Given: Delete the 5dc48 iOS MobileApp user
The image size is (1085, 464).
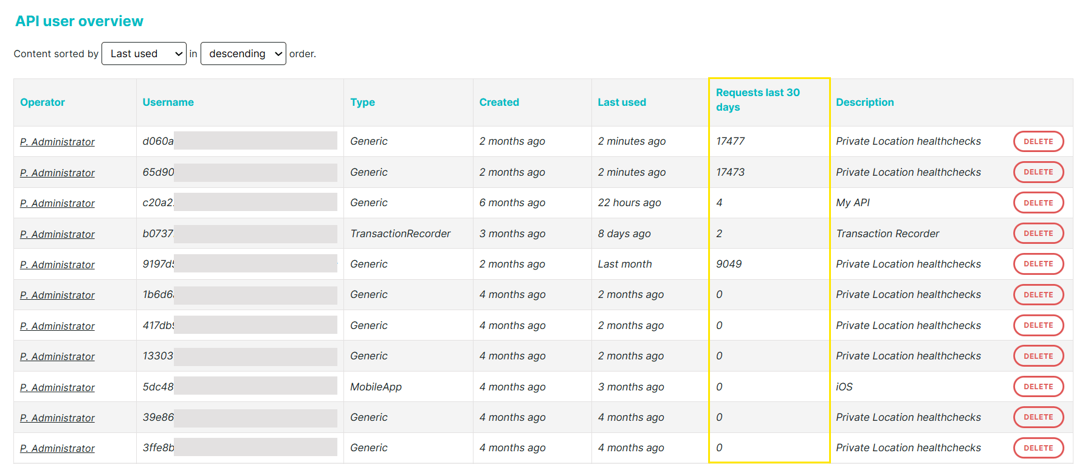Looking at the screenshot, I should (x=1038, y=387).
